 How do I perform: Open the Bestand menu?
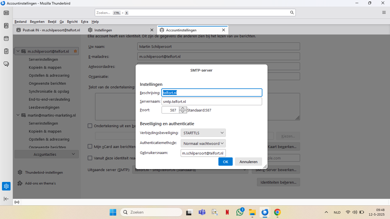(21, 22)
